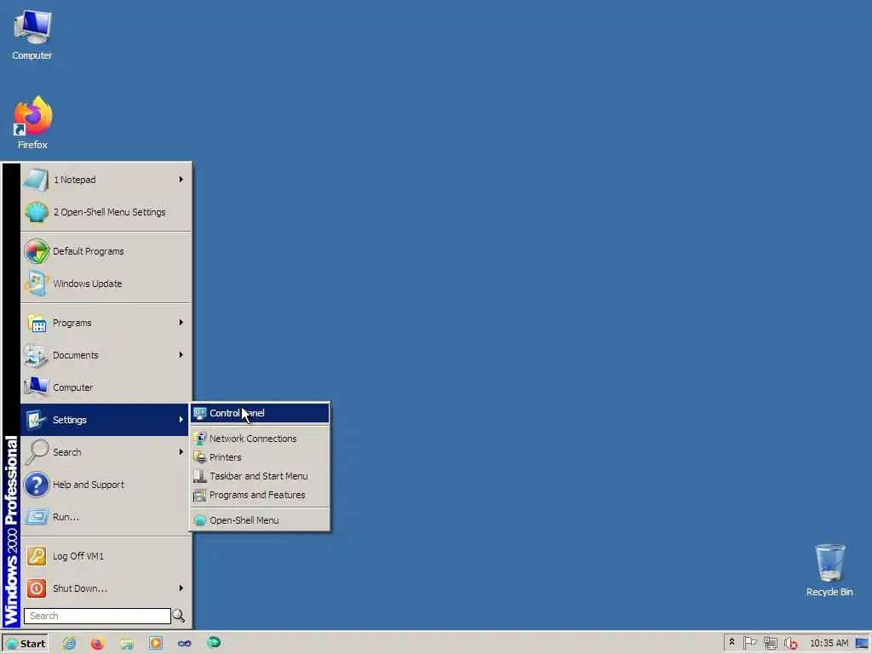Click the Programs and Features icon
Viewport: 872px width, 654px height.
[x=199, y=495]
